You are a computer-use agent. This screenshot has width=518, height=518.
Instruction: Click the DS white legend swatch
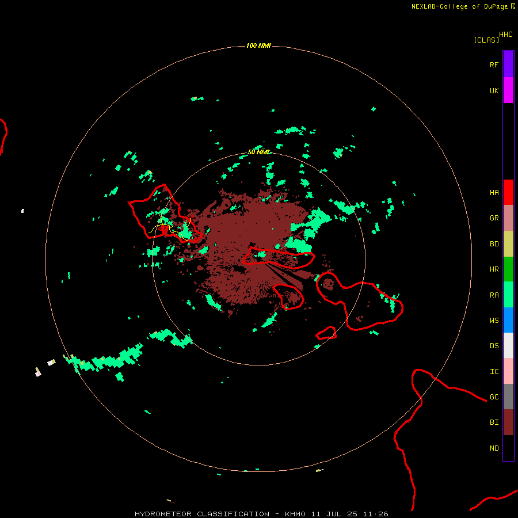point(508,345)
